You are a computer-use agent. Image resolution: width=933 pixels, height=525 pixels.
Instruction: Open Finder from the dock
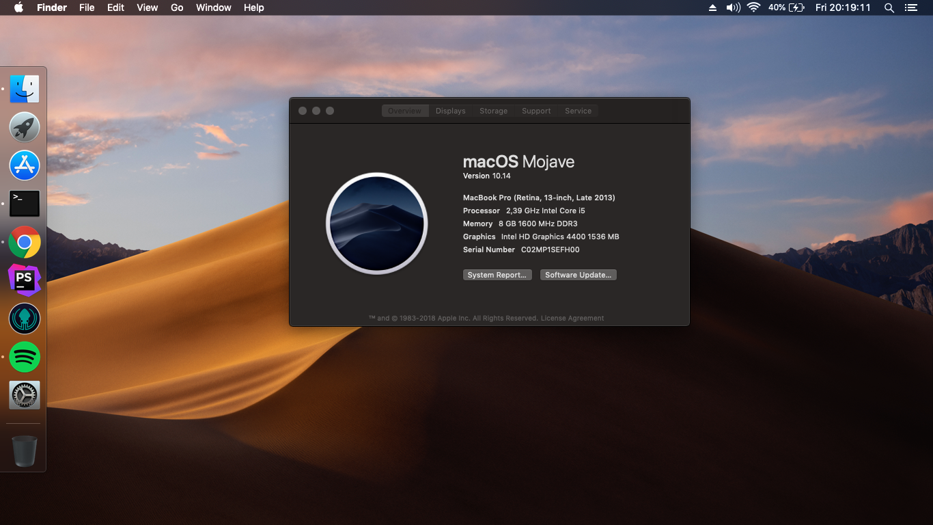pos(25,89)
